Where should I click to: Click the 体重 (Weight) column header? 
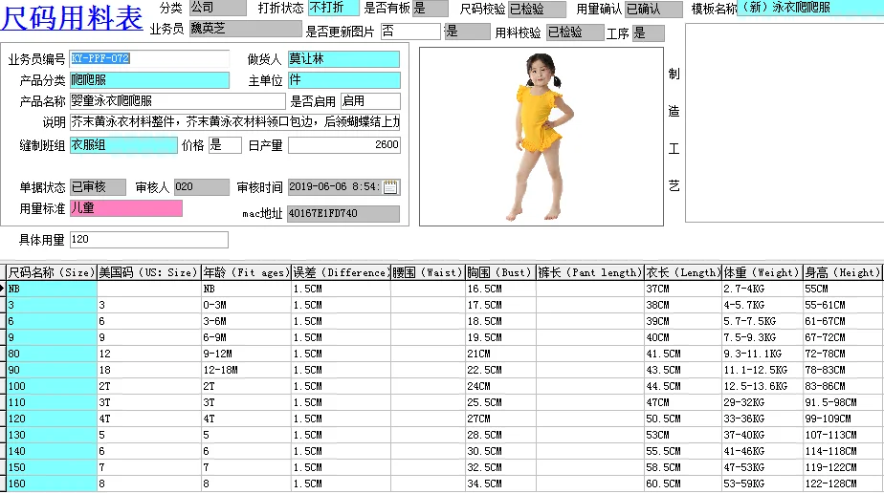click(x=762, y=272)
